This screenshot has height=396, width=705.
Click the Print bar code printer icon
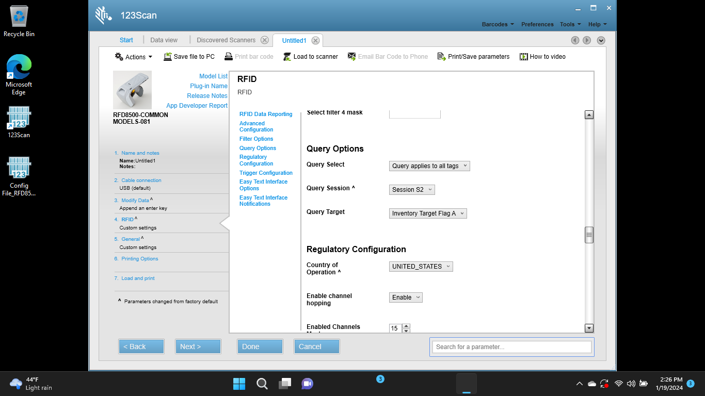pyautogui.click(x=229, y=57)
